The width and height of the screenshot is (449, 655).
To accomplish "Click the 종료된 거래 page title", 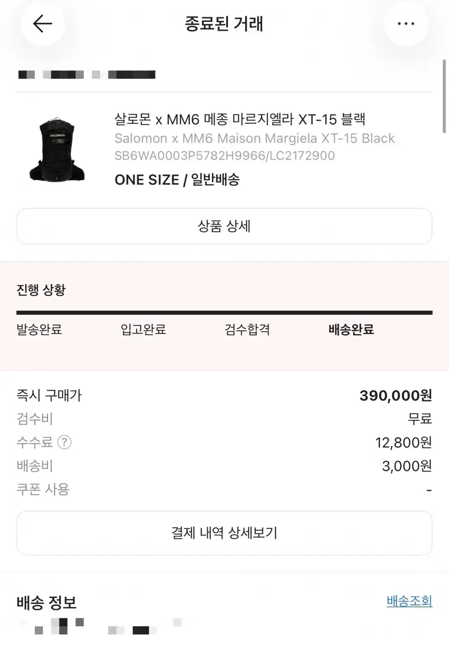I will pos(224,24).
